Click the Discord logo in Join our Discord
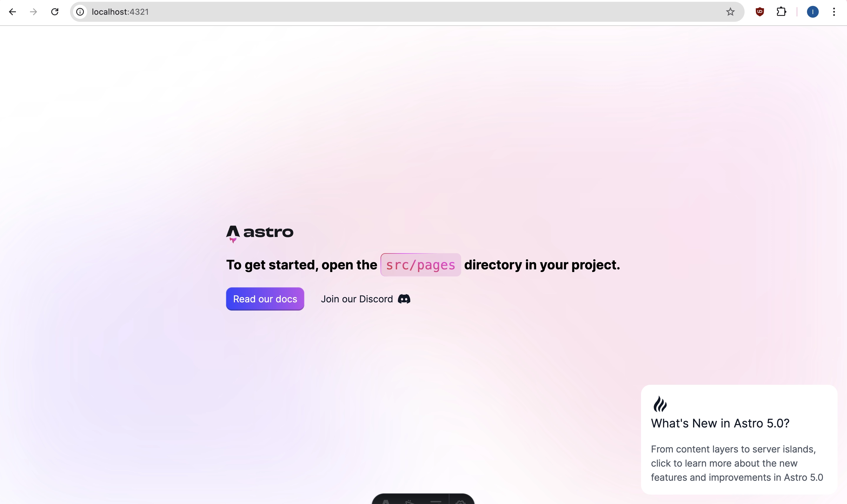 404,299
